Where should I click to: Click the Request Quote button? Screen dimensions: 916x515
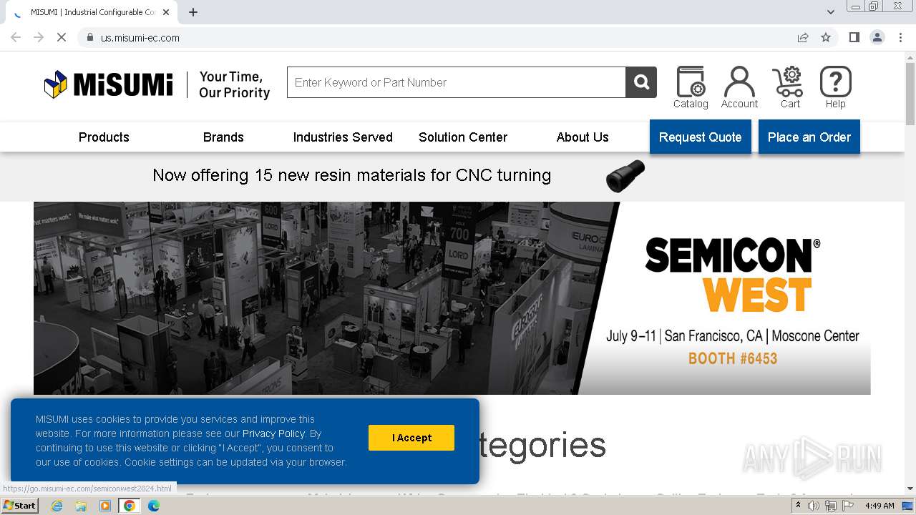tap(700, 137)
